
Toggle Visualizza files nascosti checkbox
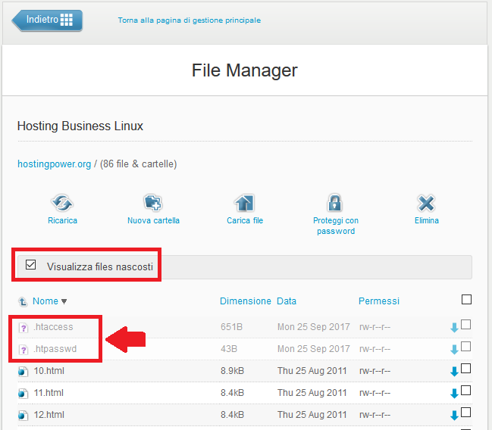click(x=31, y=265)
